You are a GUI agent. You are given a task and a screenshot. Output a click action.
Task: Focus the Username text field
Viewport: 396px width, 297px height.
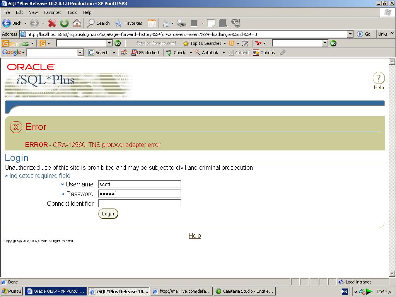pyautogui.click(x=139, y=184)
